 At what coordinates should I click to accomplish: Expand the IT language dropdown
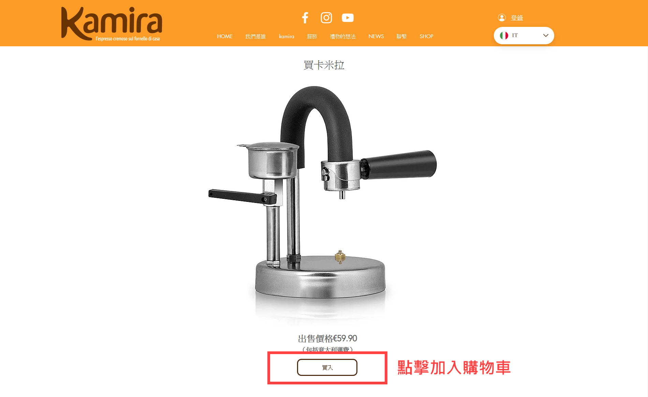[524, 35]
